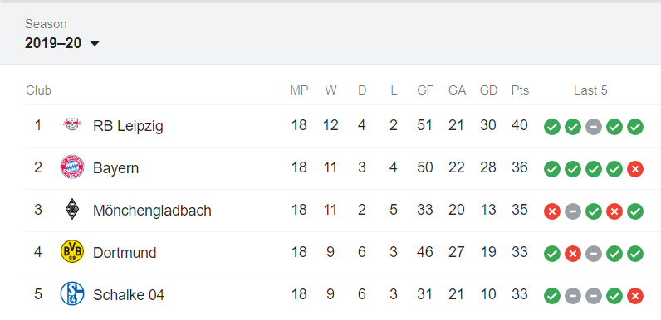Select the Dortmund team name

coord(125,253)
